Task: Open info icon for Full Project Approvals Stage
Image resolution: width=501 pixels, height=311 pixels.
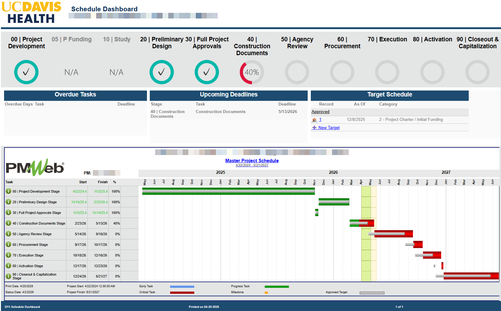Action: point(8,212)
